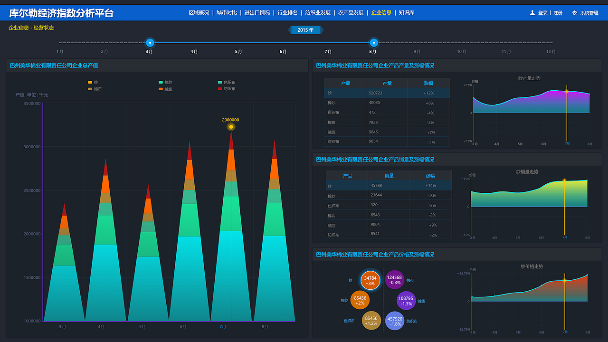Click the 2900000 peak data point marker
The height and width of the screenshot is (342, 608).
click(x=231, y=127)
